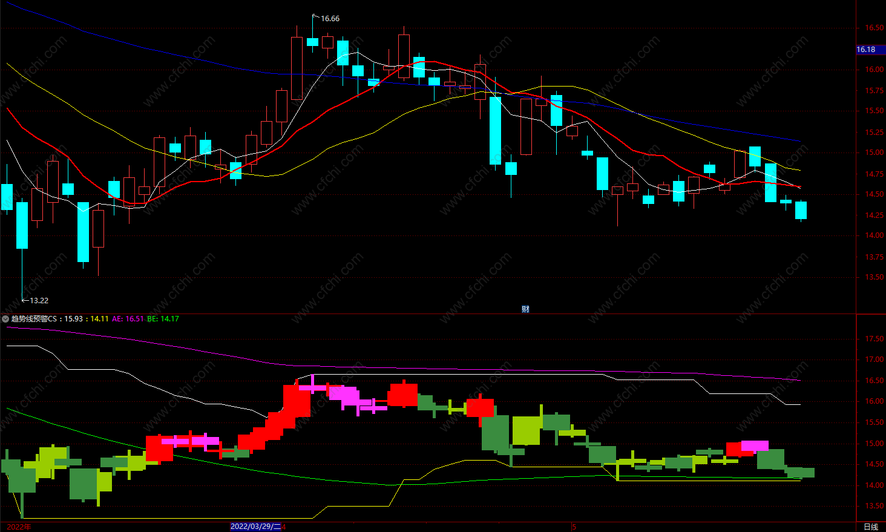Click the month 5 marker on time axis

(574, 527)
